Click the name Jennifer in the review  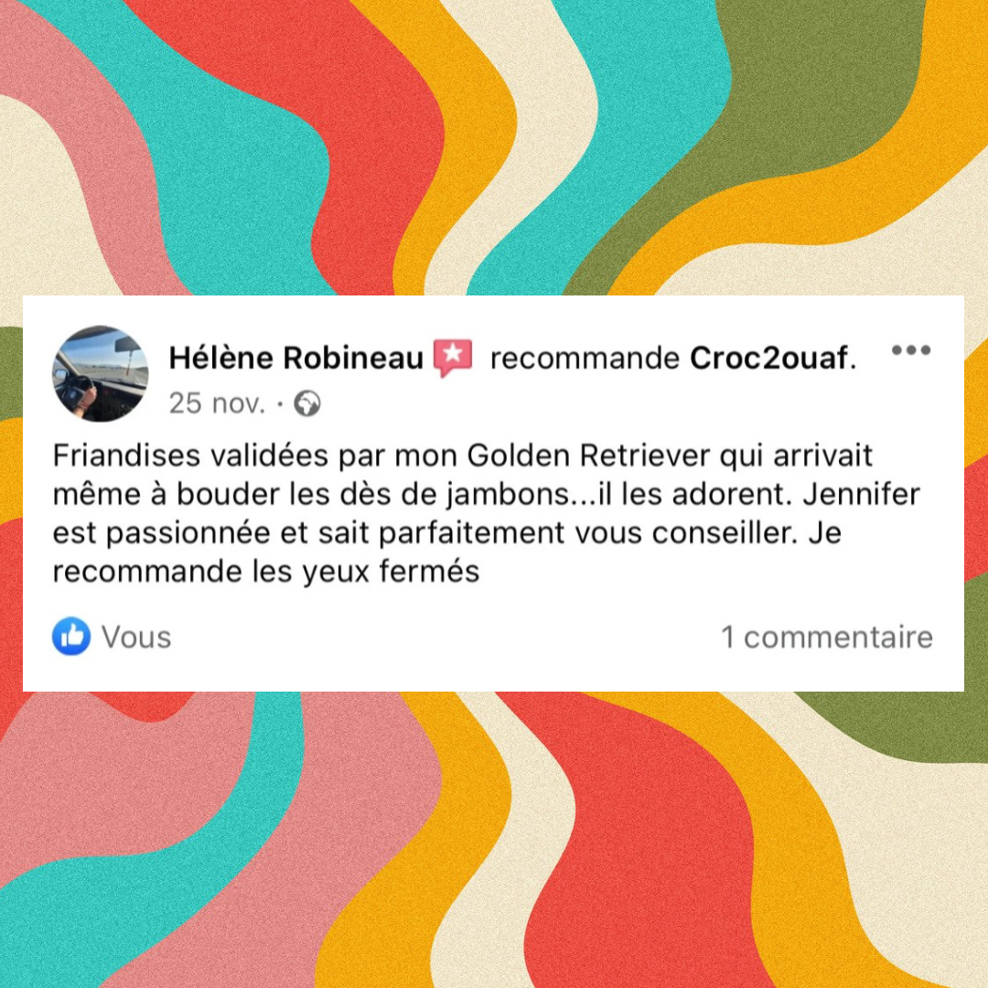[x=862, y=494]
